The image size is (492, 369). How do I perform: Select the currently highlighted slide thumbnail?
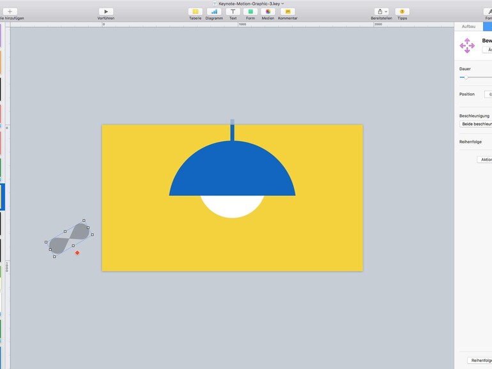pos(3,197)
